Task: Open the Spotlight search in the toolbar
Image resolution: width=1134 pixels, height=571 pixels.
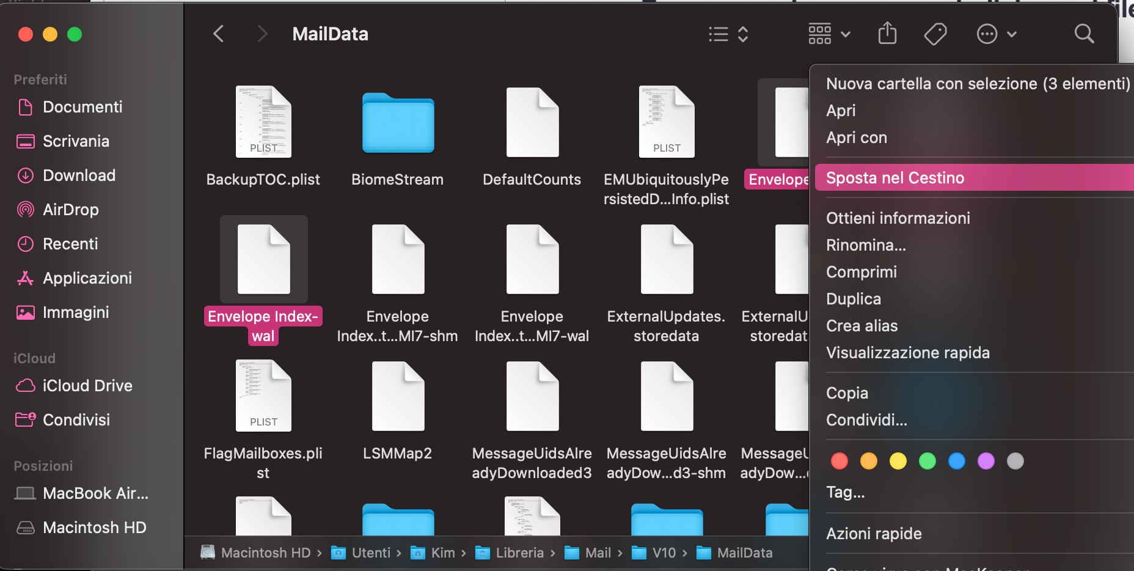Action: point(1084,34)
